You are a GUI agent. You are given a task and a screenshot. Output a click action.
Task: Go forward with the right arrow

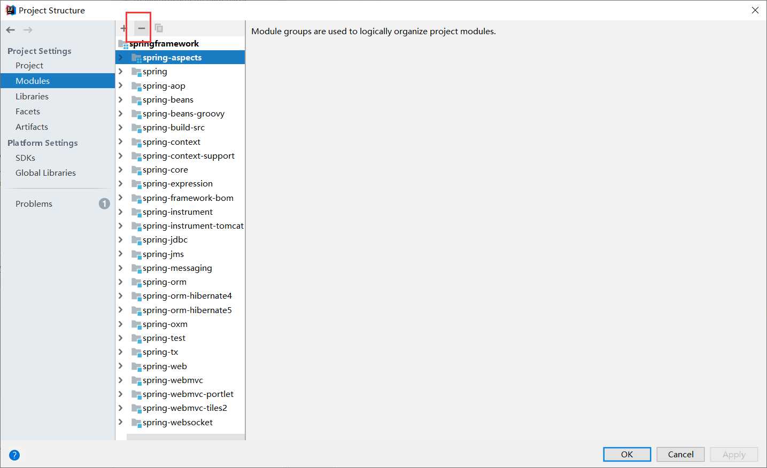[28, 30]
